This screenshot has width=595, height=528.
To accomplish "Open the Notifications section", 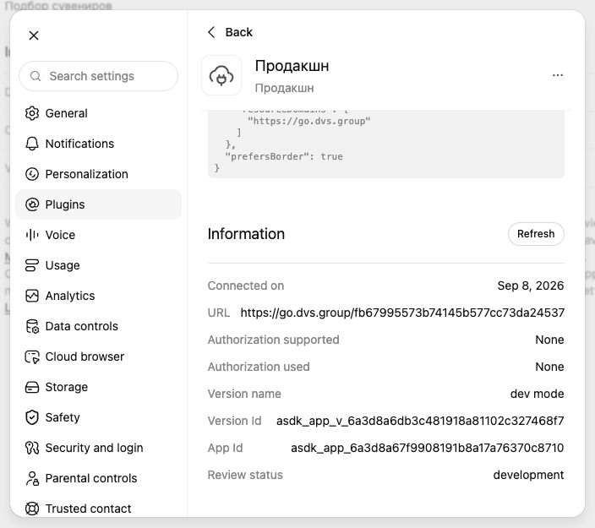I will 98,144.
